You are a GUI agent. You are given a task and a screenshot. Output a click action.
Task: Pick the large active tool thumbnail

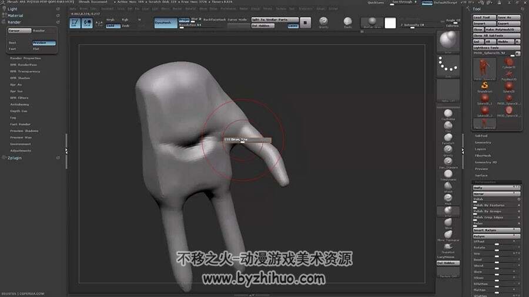pos(484,68)
